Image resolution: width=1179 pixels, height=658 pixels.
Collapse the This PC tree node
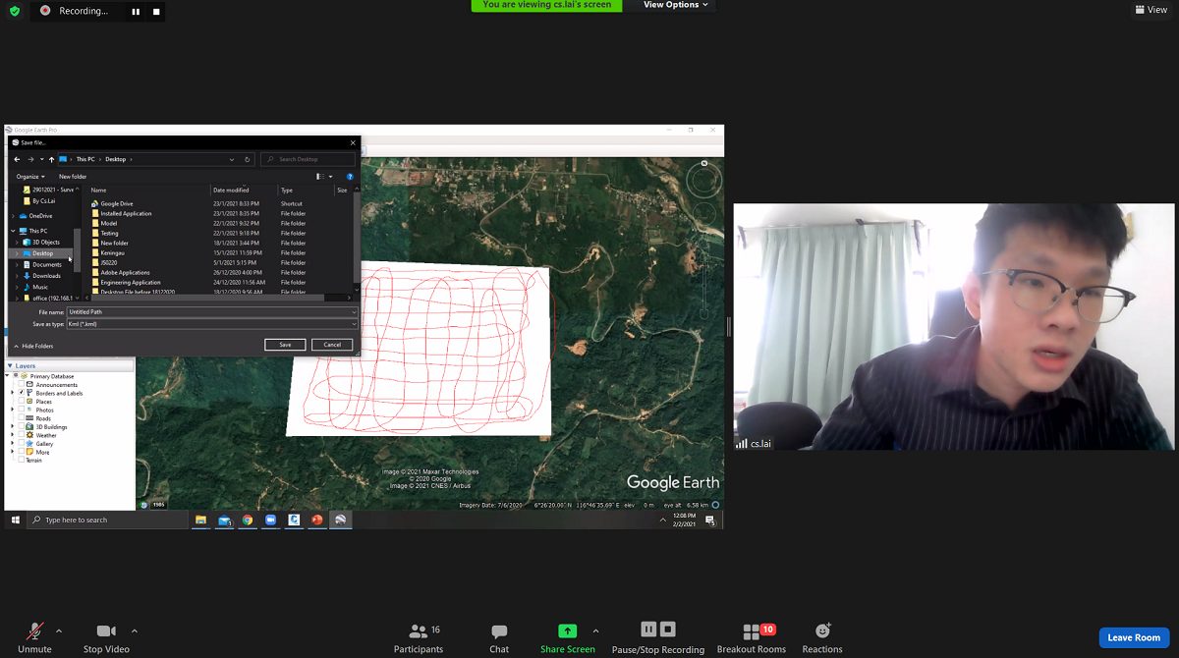click(x=13, y=231)
